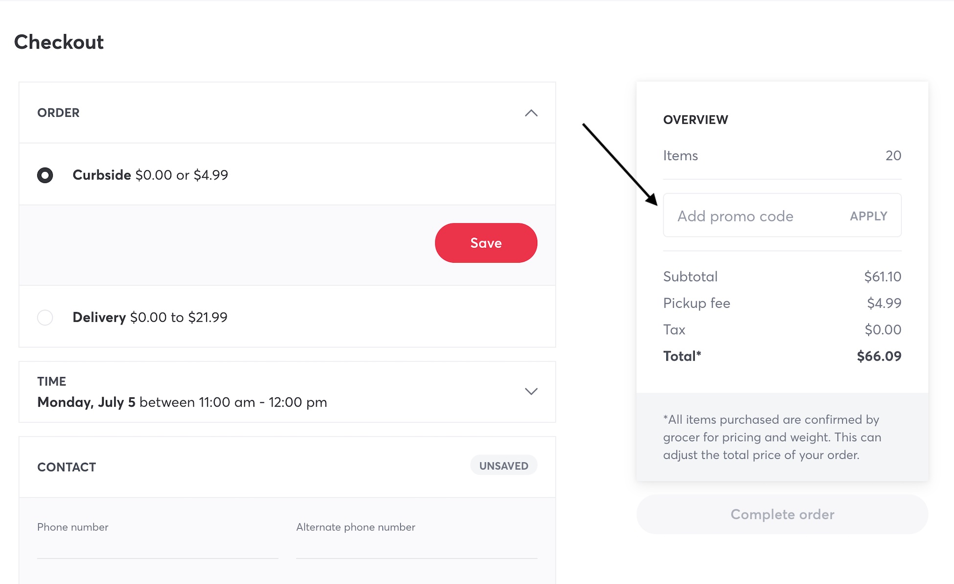Click the UNSAVED status badge
This screenshot has width=954, height=584.
(503, 466)
